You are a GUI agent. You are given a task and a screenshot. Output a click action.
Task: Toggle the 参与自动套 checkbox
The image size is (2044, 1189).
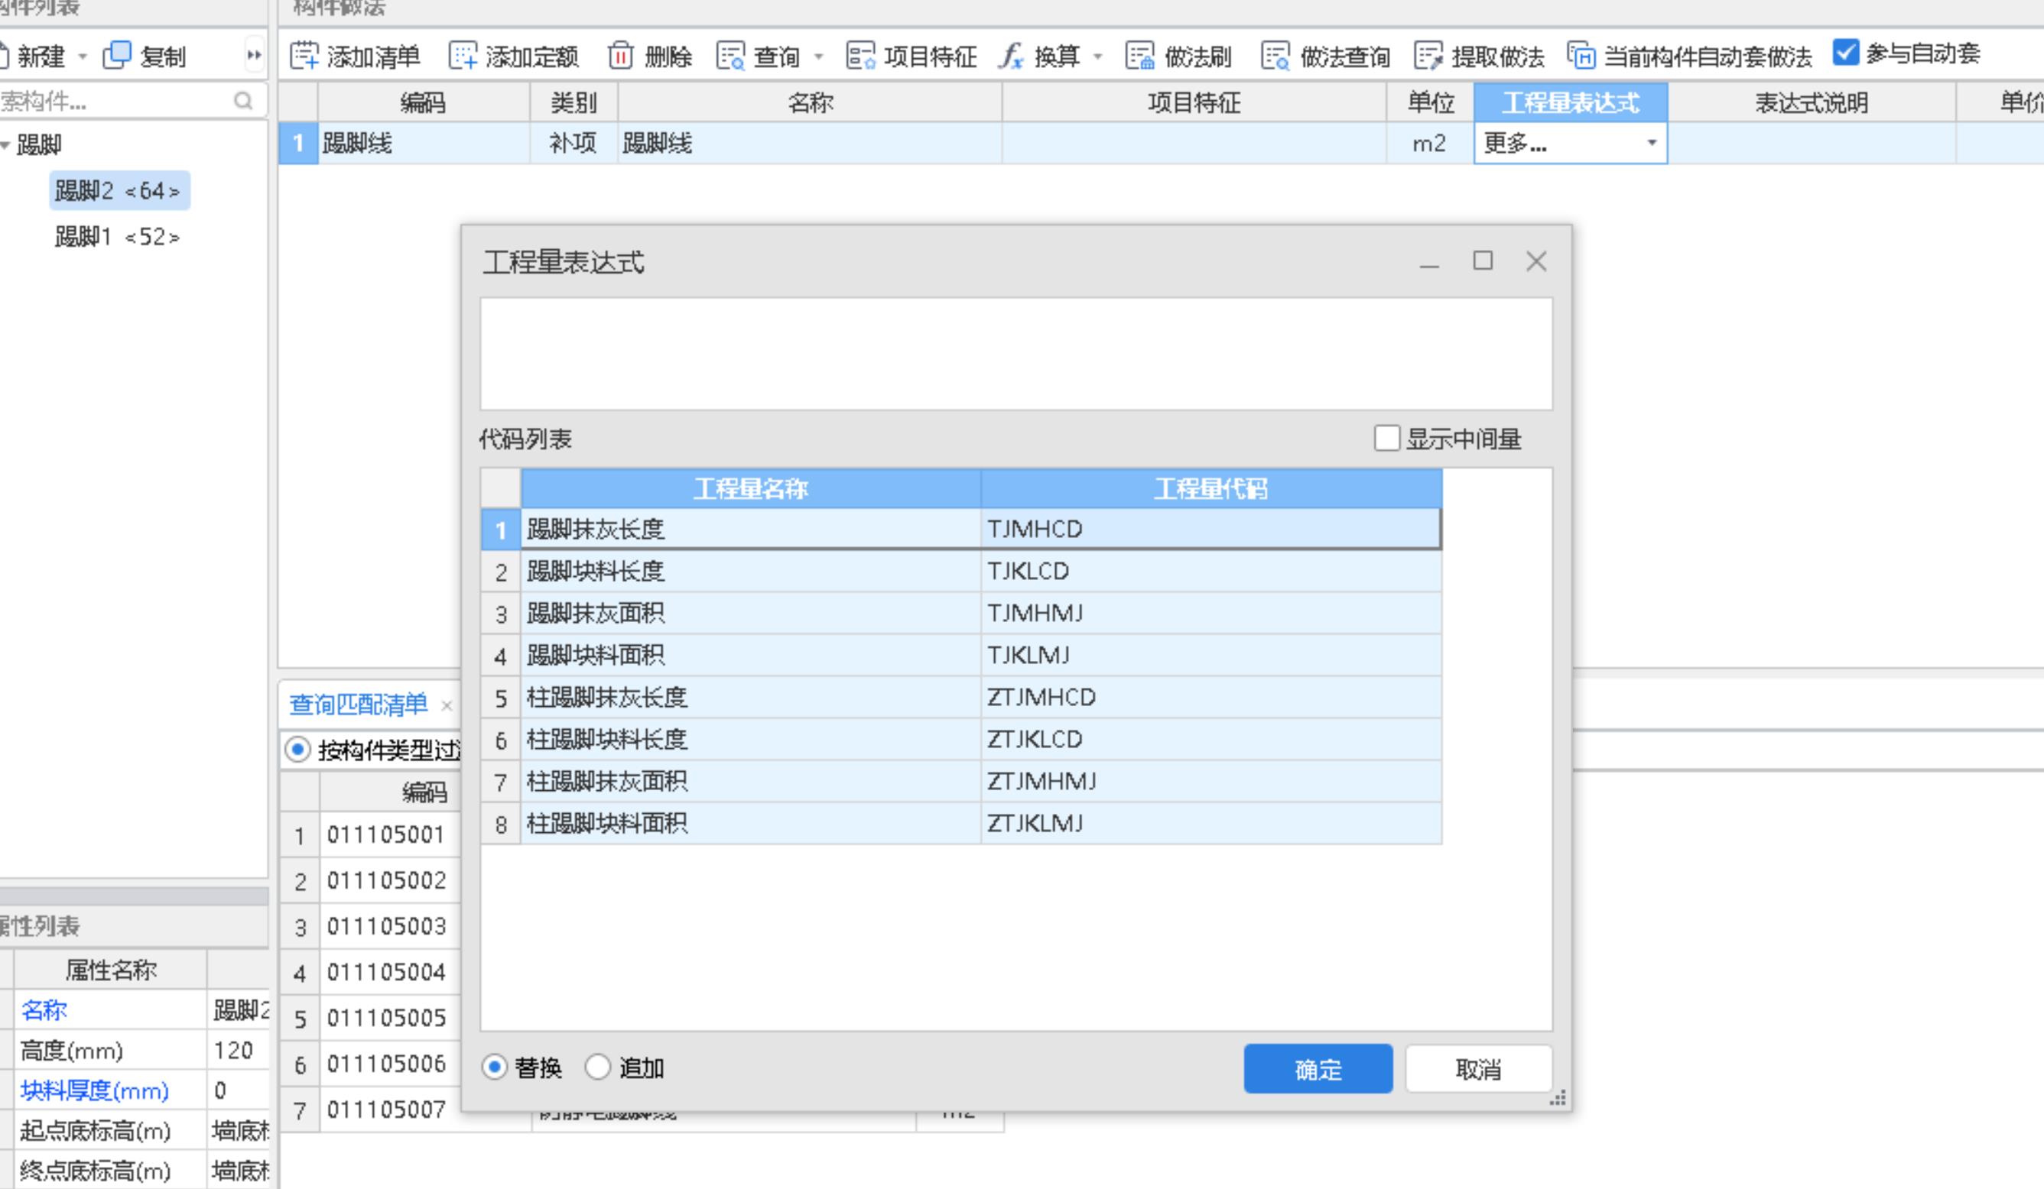click(x=1845, y=52)
